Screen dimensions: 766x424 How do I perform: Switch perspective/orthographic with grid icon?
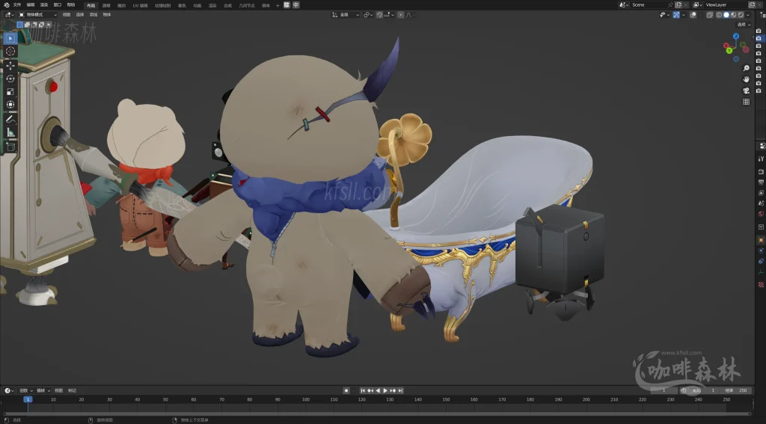point(746,102)
